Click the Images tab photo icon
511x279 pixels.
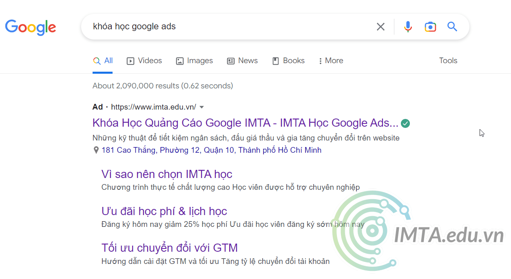tap(179, 60)
